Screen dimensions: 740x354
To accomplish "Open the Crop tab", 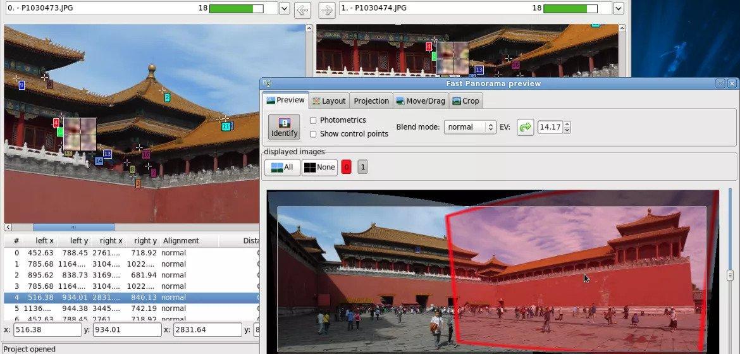I will pos(466,101).
